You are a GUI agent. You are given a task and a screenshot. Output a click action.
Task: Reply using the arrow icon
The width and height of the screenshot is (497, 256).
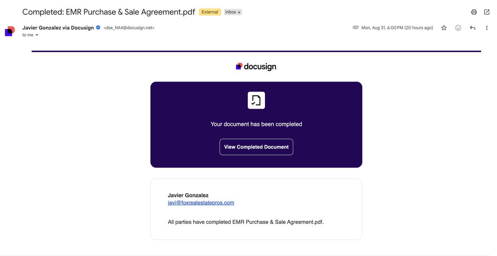[x=473, y=28]
